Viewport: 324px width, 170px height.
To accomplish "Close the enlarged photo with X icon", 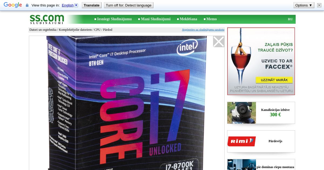I will pos(219,42).
